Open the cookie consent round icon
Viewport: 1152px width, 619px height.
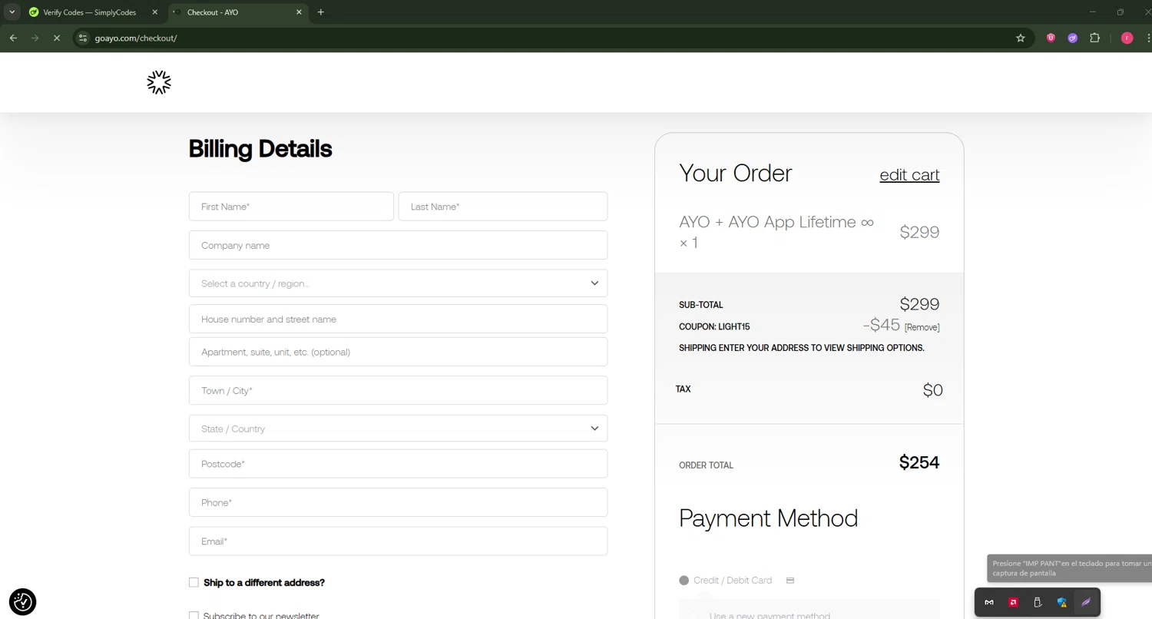click(x=23, y=602)
